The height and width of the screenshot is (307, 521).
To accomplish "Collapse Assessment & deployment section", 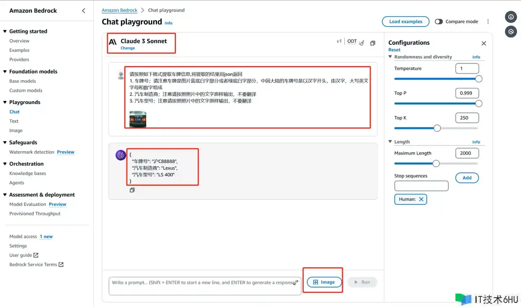I will coord(5,195).
